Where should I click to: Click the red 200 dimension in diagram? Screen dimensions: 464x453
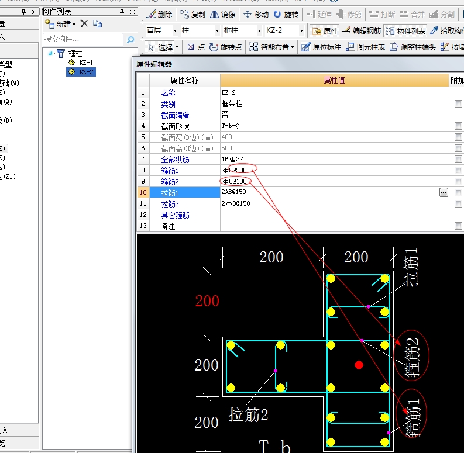[x=207, y=300]
